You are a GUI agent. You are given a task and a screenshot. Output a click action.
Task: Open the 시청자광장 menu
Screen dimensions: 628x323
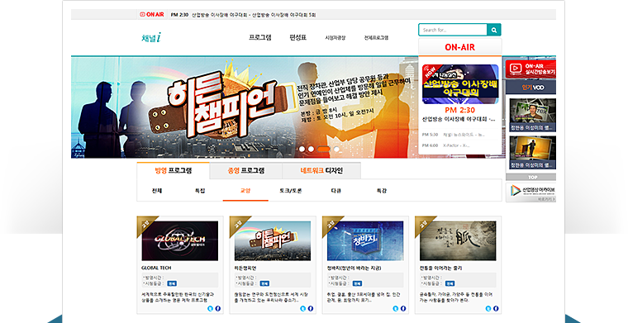click(335, 38)
